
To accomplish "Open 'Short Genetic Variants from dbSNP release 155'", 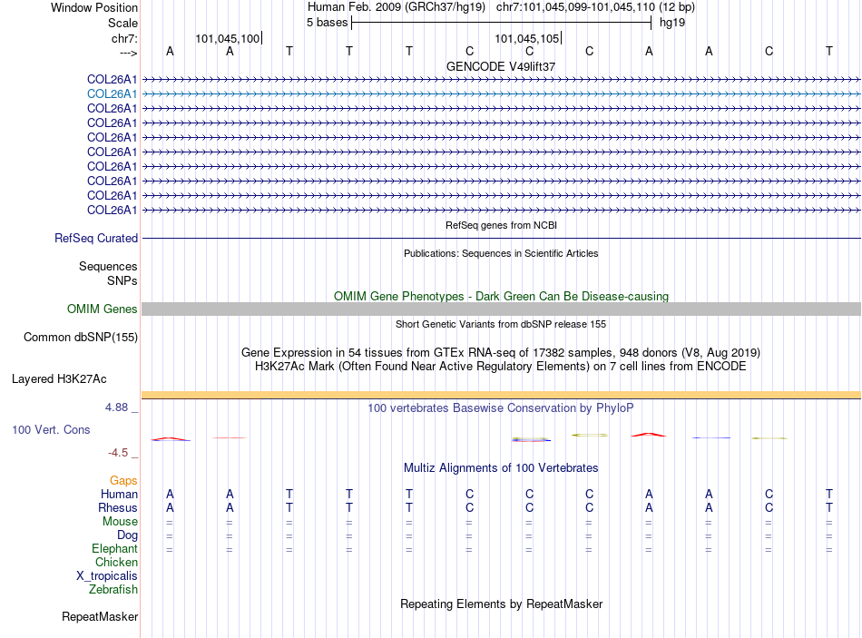I will [x=501, y=325].
